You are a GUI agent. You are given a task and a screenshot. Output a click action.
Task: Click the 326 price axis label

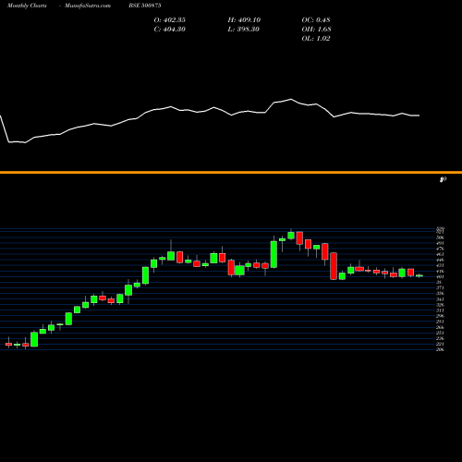coord(441,305)
